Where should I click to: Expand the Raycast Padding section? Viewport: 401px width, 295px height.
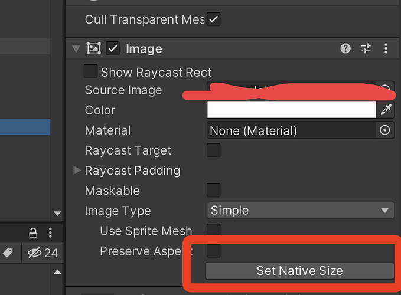coord(77,171)
